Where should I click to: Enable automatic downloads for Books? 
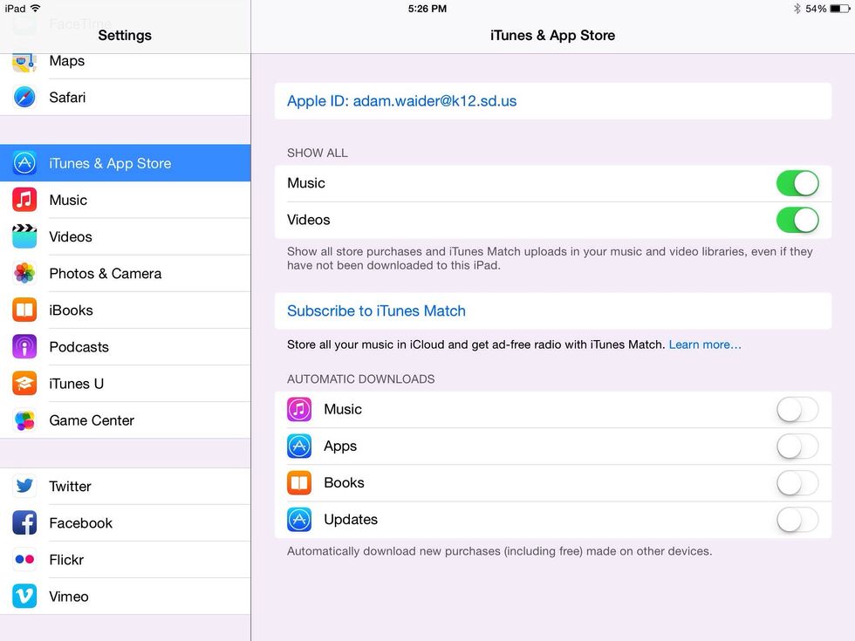pos(797,483)
